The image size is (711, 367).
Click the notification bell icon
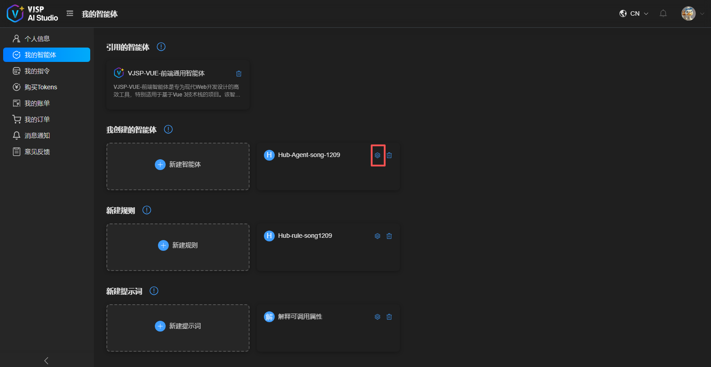click(663, 13)
